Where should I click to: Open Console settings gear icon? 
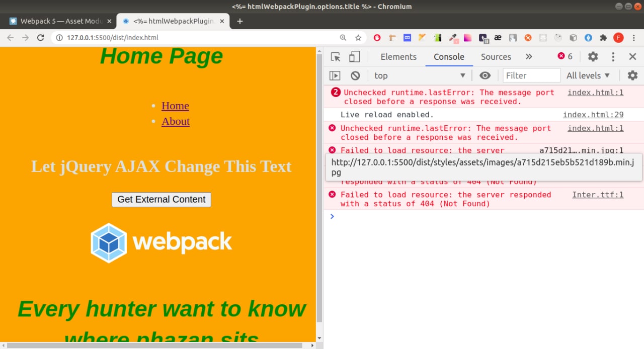[632, 75]
